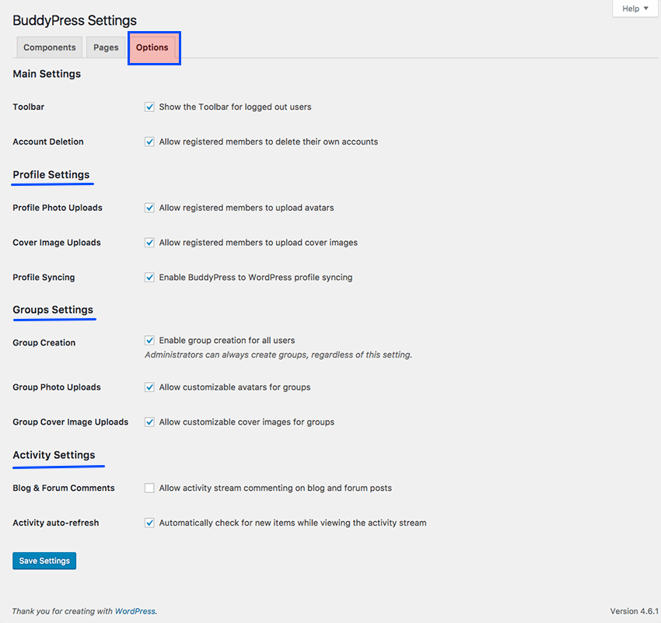The width and height of the screenshot is (661, 623).
Task: Toggle Show the Toolbar for logged out users
Action: click(x=149, y=107)
